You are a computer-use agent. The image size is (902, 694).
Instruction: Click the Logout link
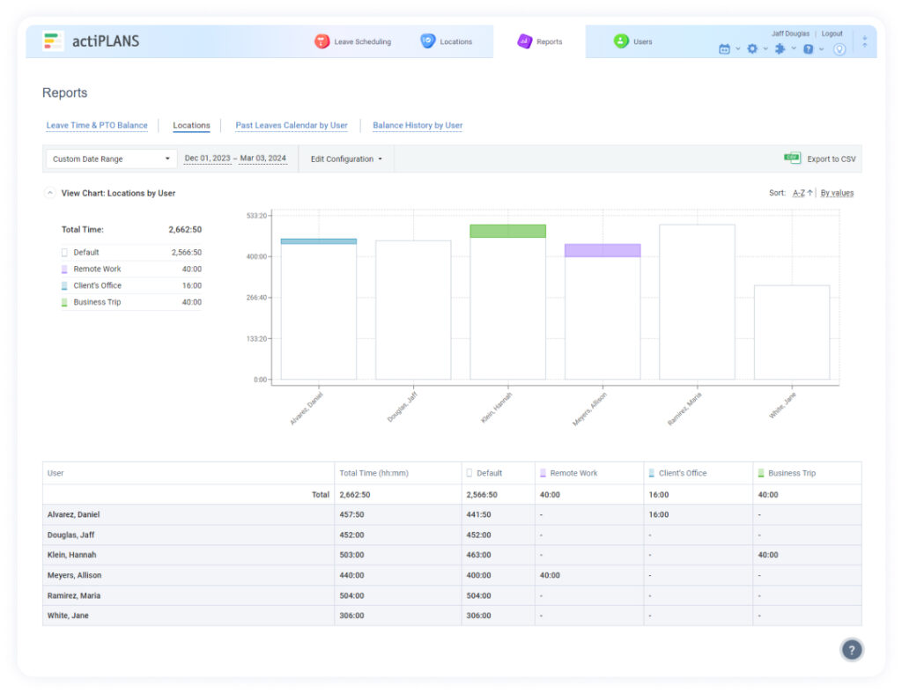[832, 33]
